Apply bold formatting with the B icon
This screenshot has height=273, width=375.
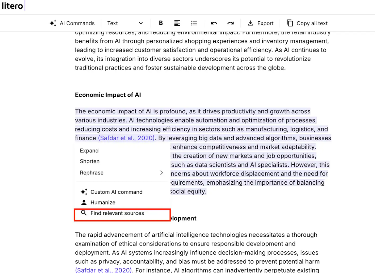coord(160,23)
